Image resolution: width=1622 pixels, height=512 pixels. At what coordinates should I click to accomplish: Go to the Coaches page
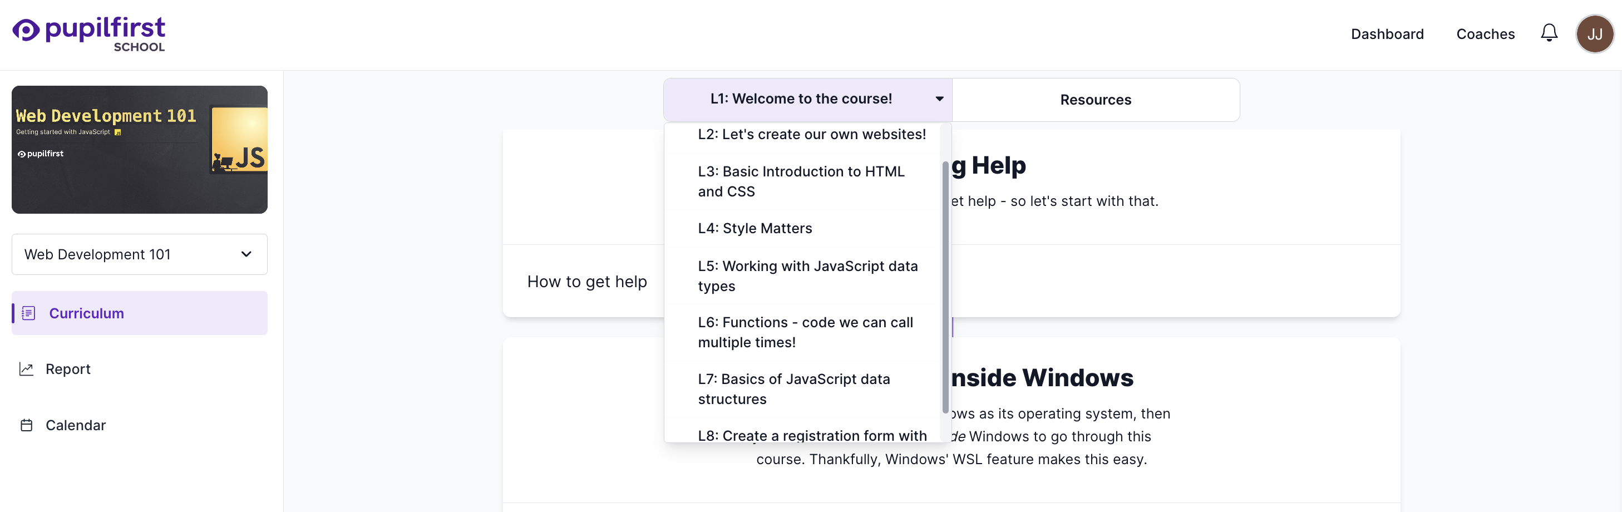[1485, 34]
